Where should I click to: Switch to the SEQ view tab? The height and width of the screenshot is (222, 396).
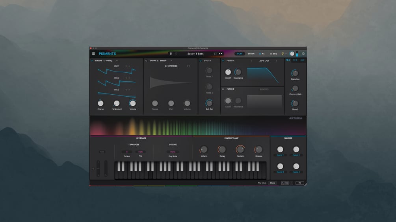click(275, 53)
